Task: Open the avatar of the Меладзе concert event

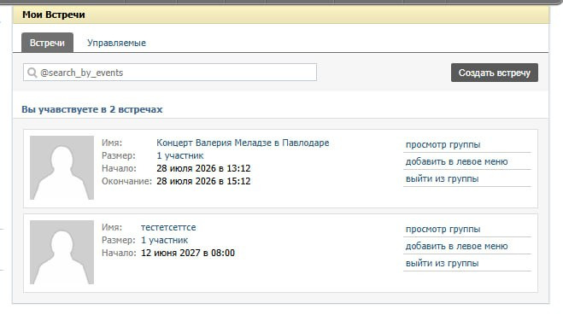Action: coord(62,167)
